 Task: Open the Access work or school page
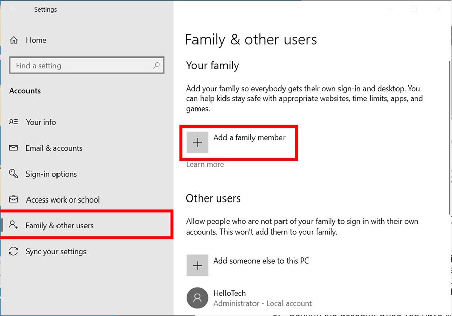point(63,200)
